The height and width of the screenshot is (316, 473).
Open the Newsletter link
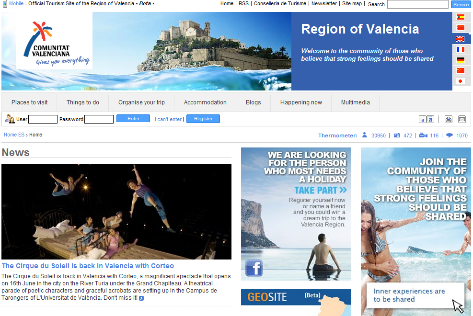pos(324,4)
